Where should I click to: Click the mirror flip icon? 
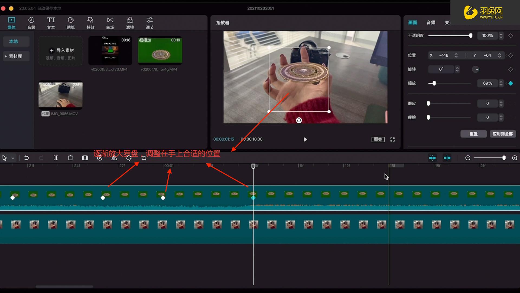[114, 158]
